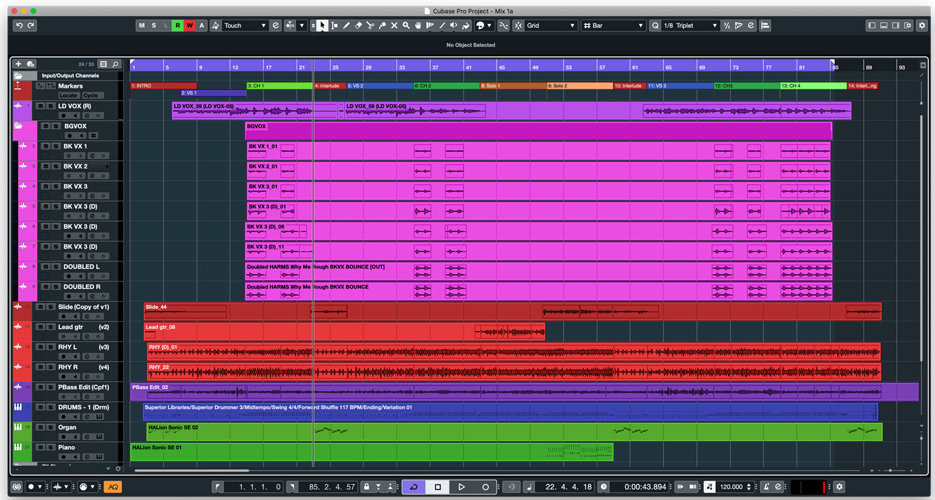Click the transport setup gear icon
935x500 pixels.
pos(839,487)
